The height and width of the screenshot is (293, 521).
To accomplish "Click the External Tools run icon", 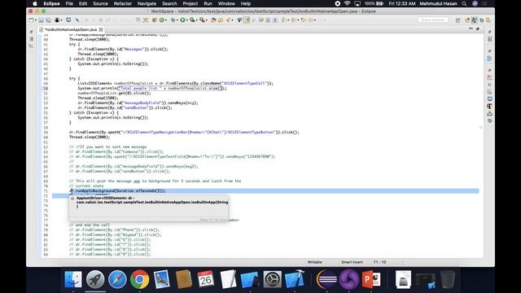I will 202,20.
